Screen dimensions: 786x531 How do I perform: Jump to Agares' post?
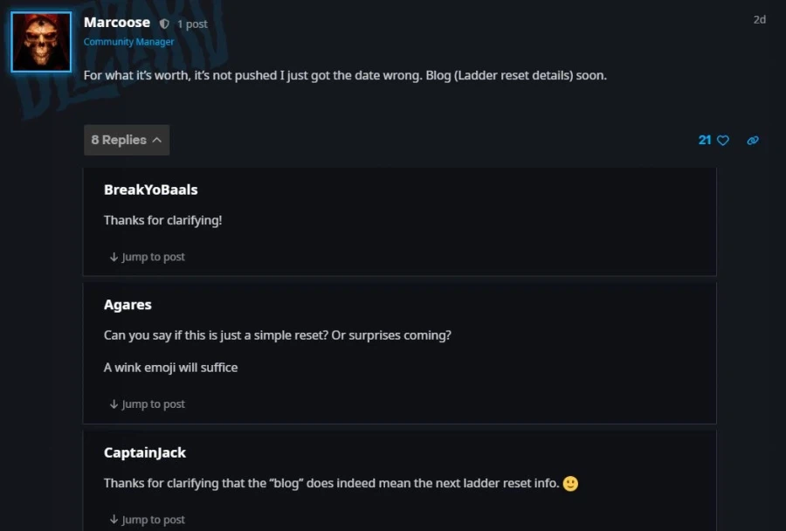[x=147, y=404]
